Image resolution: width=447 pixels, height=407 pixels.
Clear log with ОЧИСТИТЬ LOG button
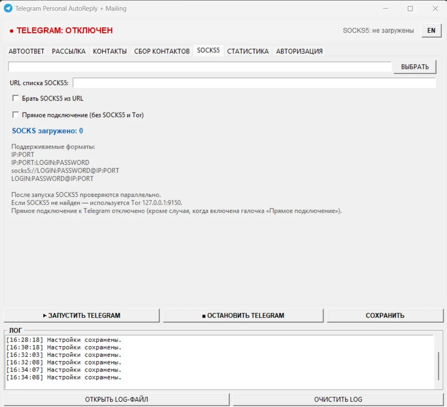coord(338,399)
